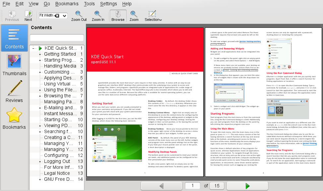Click the current page number field

click(193, 186)
